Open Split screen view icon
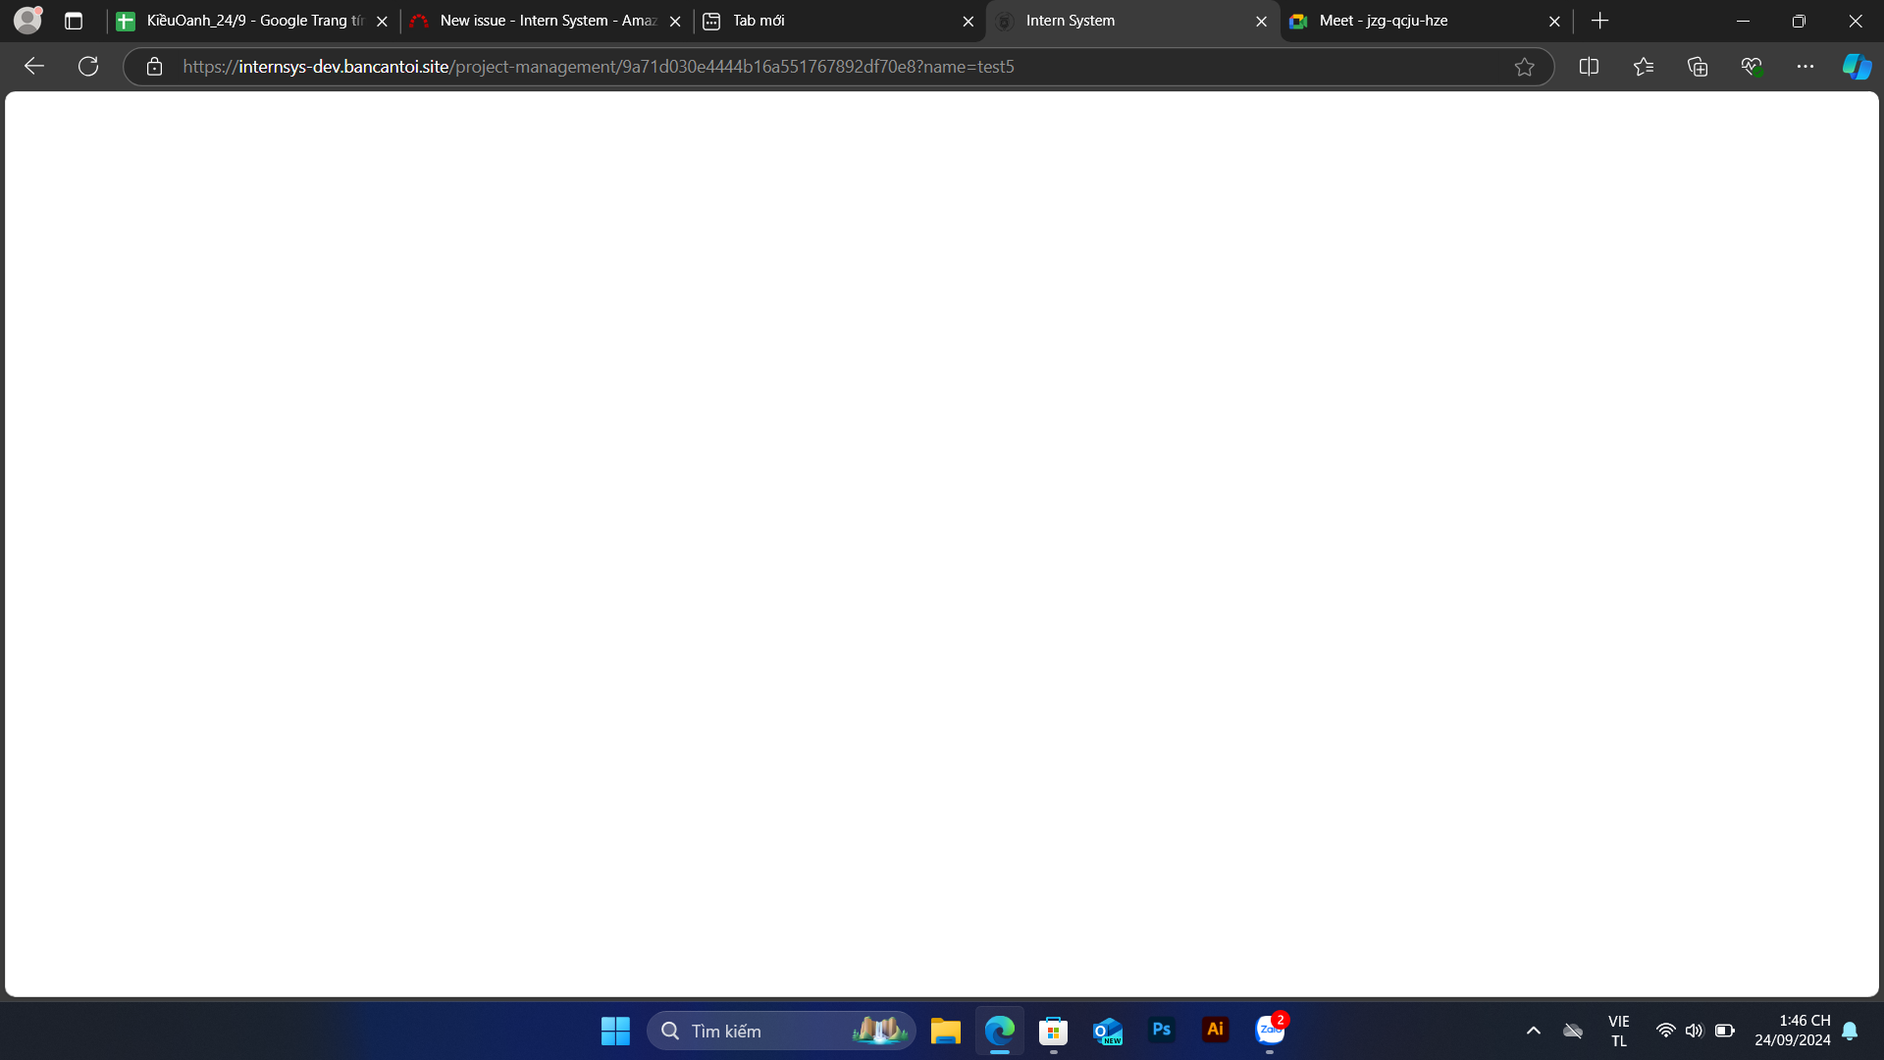 click(1589, 67)
